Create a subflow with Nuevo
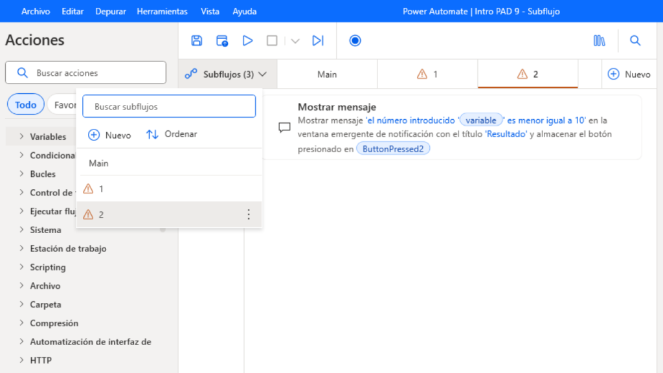The height and width of the screenshot is (373, 663). click(x=109, y=135)
